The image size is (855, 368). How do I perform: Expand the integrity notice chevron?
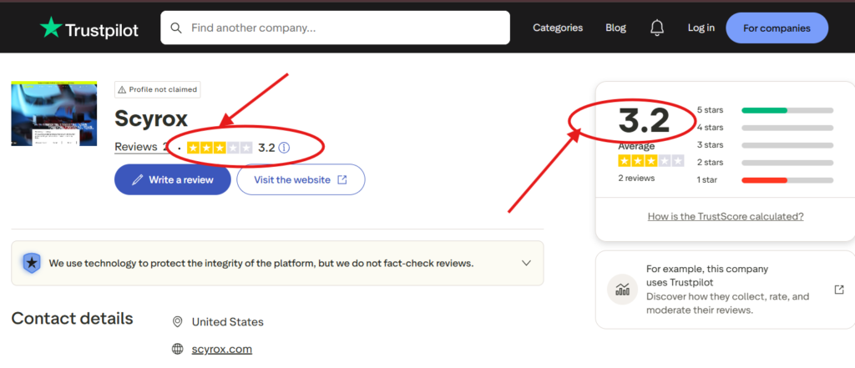click(x=526, y=263)
